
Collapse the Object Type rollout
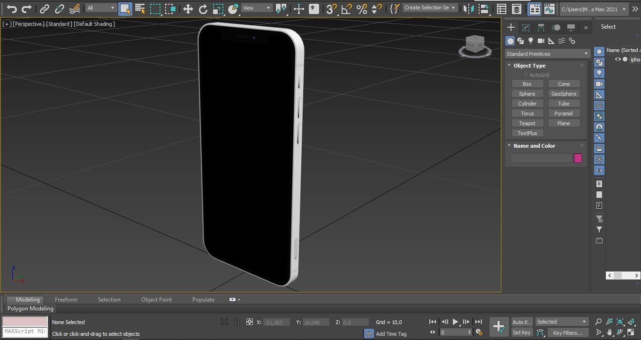509,66
